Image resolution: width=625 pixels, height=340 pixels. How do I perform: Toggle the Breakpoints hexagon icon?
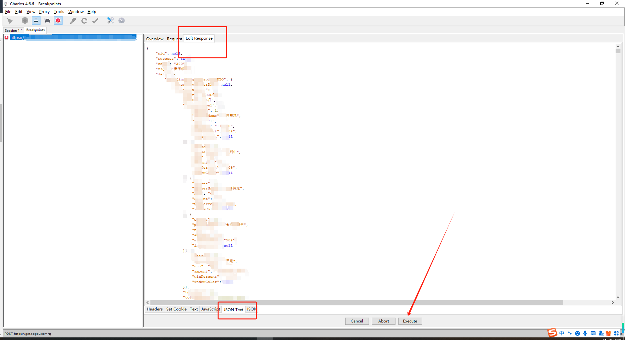tap(58, 21)
